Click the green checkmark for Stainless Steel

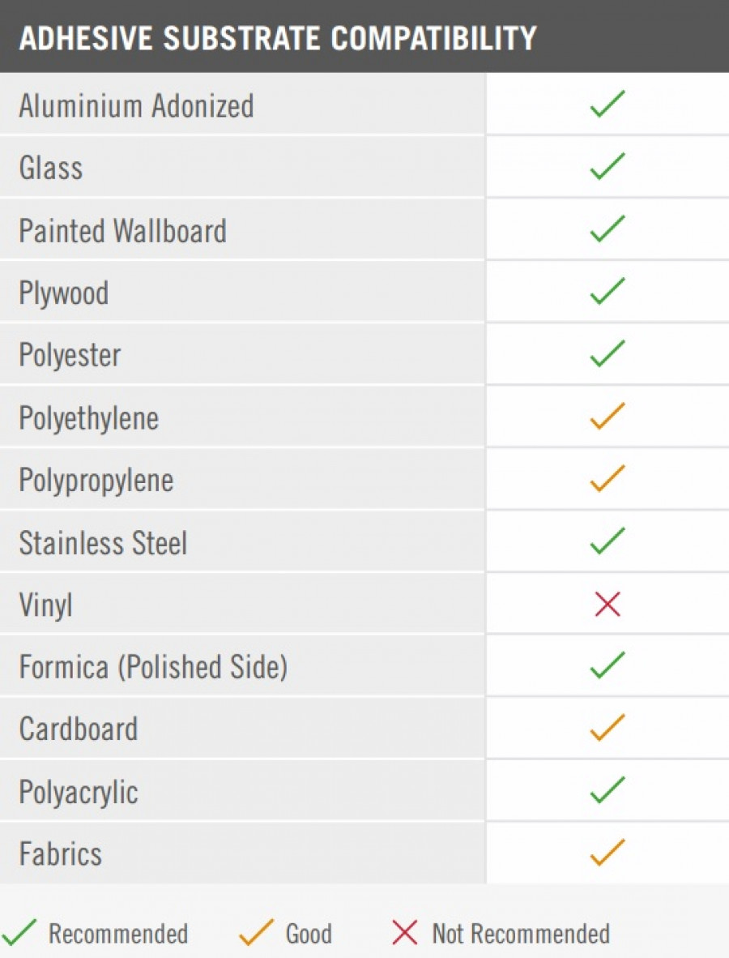pos(607,540)
